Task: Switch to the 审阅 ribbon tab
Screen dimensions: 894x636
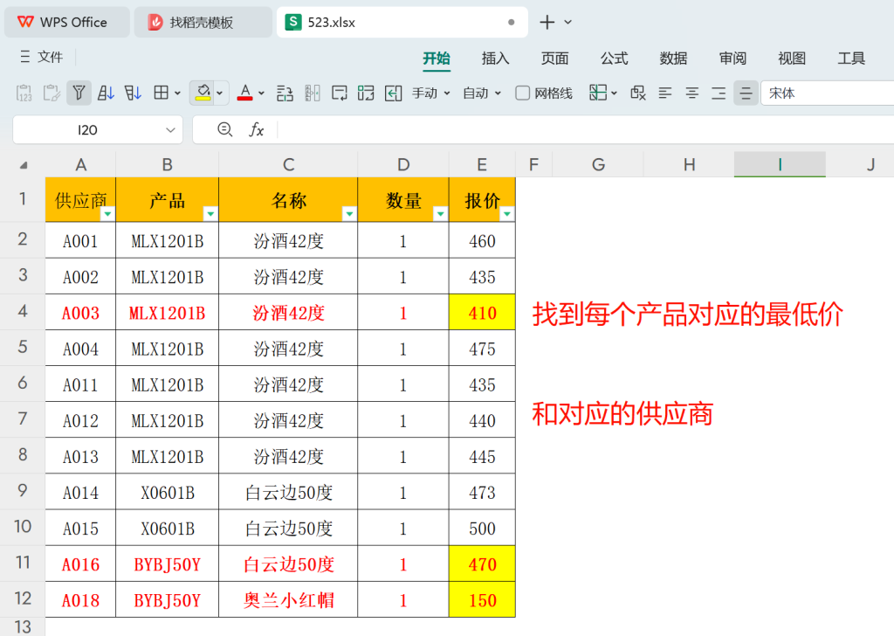Action: (x=732, y=59)
